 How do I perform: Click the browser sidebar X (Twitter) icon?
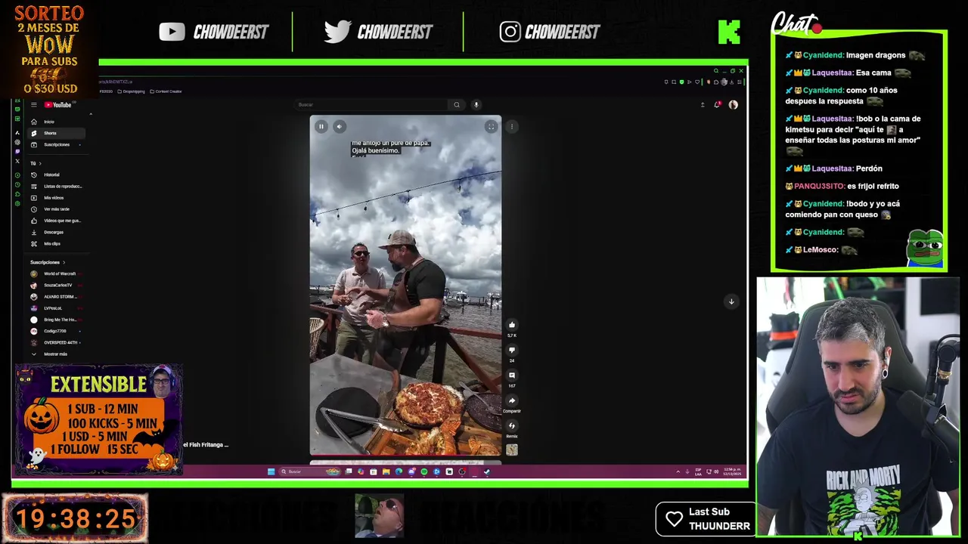coord(17,161)
